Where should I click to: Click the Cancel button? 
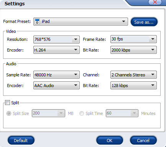[x=143, y=141]
